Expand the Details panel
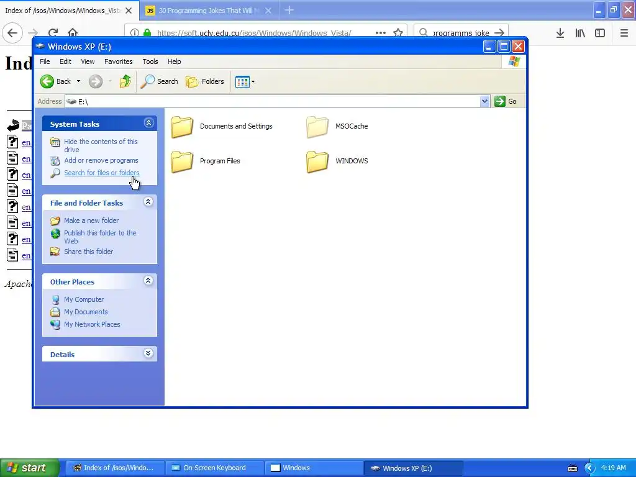This screenshot has height=477, width=636. tap(148, 353)
